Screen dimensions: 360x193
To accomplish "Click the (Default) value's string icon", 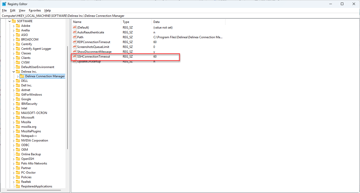I will [x=74, y=27].
